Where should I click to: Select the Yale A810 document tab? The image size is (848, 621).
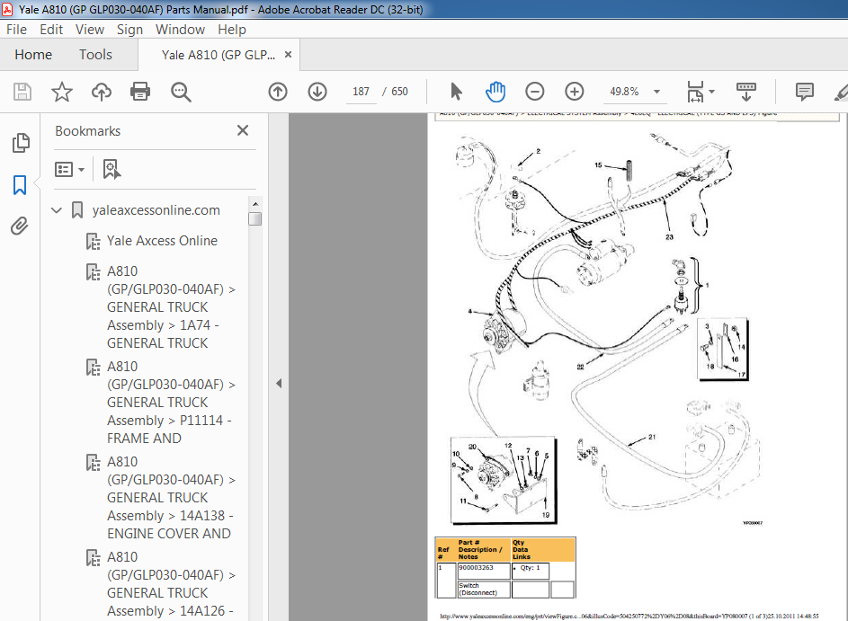pos(219,55)
